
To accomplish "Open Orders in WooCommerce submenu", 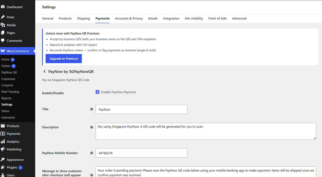I will point(6,66).
